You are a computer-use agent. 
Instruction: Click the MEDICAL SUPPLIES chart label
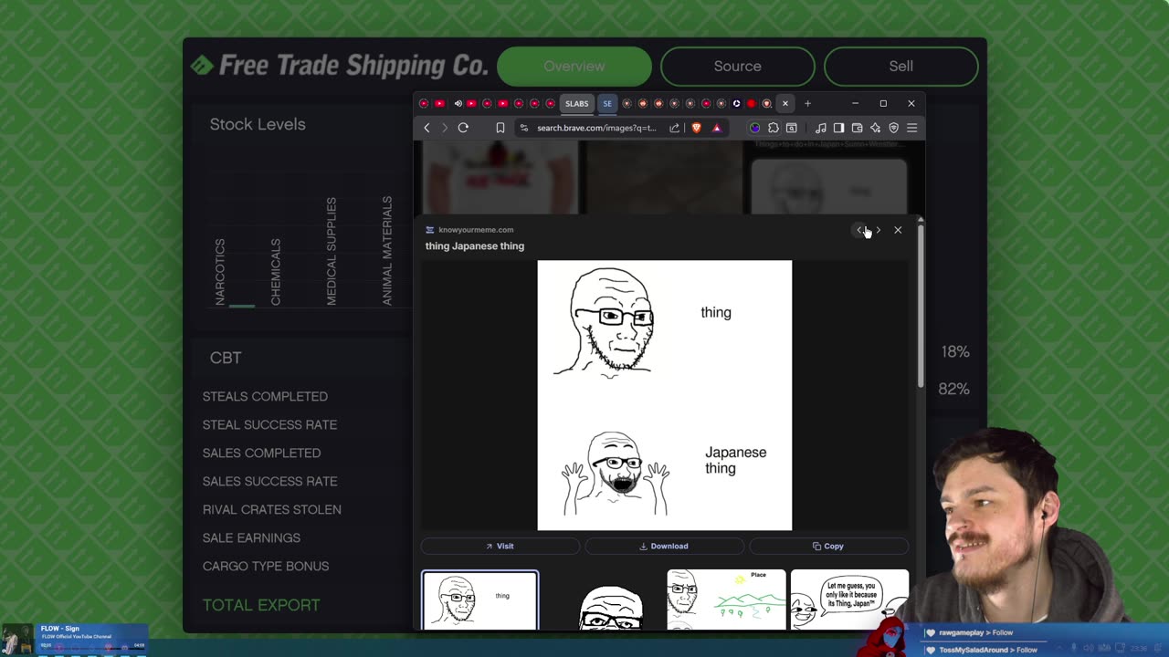[332, 251]
